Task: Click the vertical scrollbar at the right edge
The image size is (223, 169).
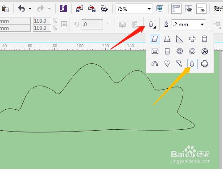Action: click(x=221, y=110)
